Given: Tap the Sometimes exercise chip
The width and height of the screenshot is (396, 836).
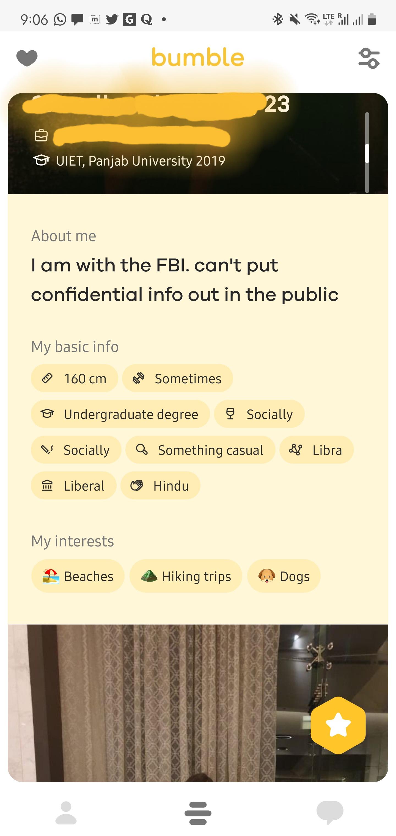Looking at the screenshot, I should (178, 378).
